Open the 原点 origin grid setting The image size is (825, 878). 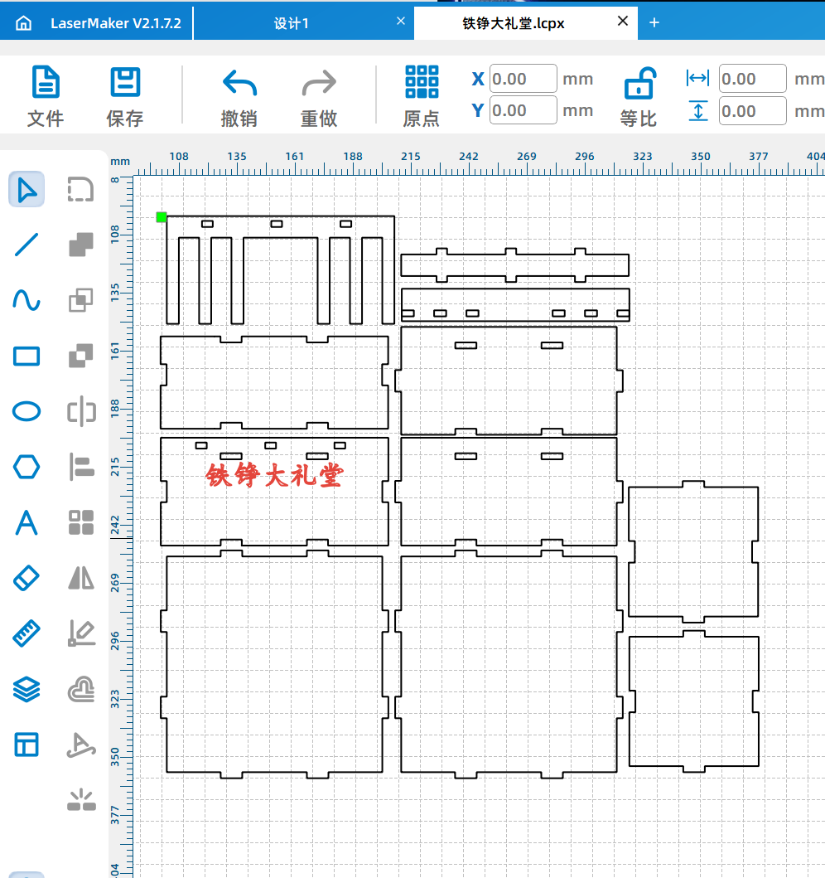pos(421,96)
